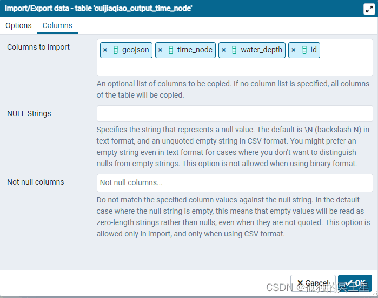Remove the id column tag

pos(293,50)
